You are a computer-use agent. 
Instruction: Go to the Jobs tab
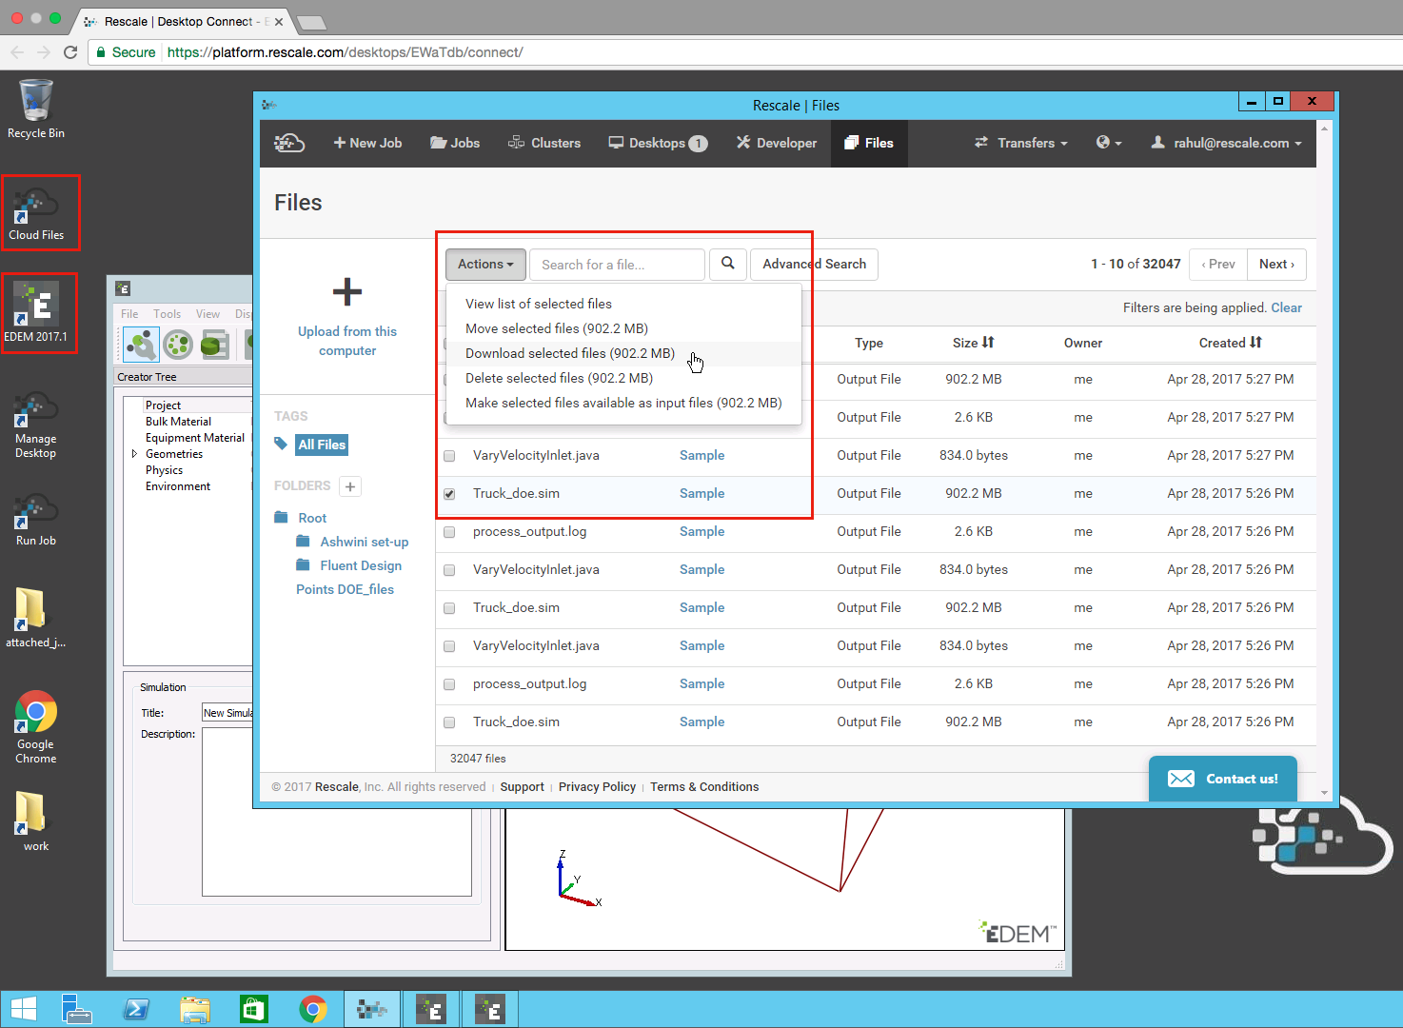[455, 143]
